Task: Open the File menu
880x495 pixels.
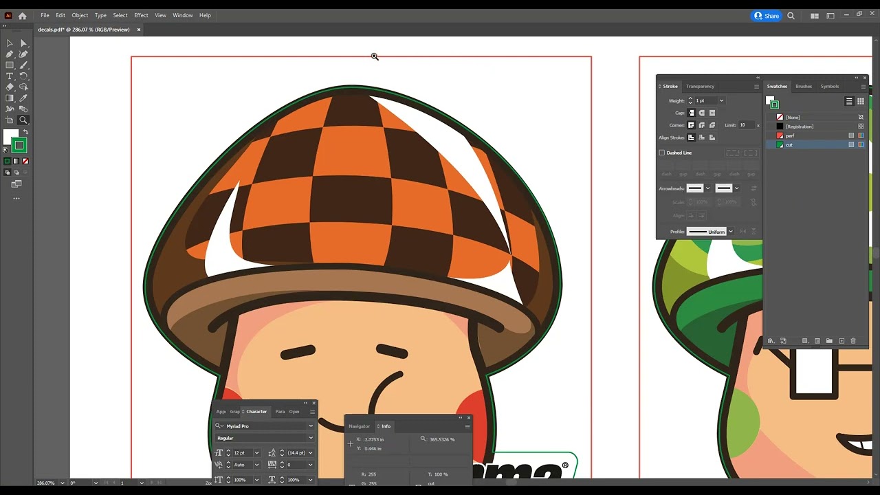Action: click(45, 15)
